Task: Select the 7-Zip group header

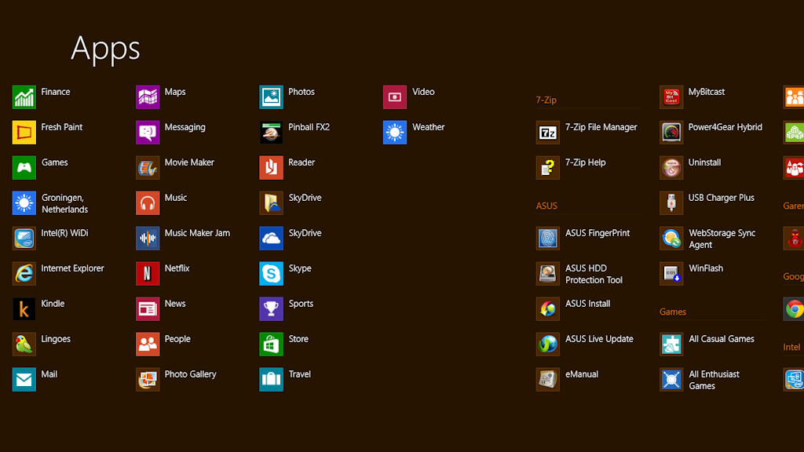Action: tap(546, 100)
